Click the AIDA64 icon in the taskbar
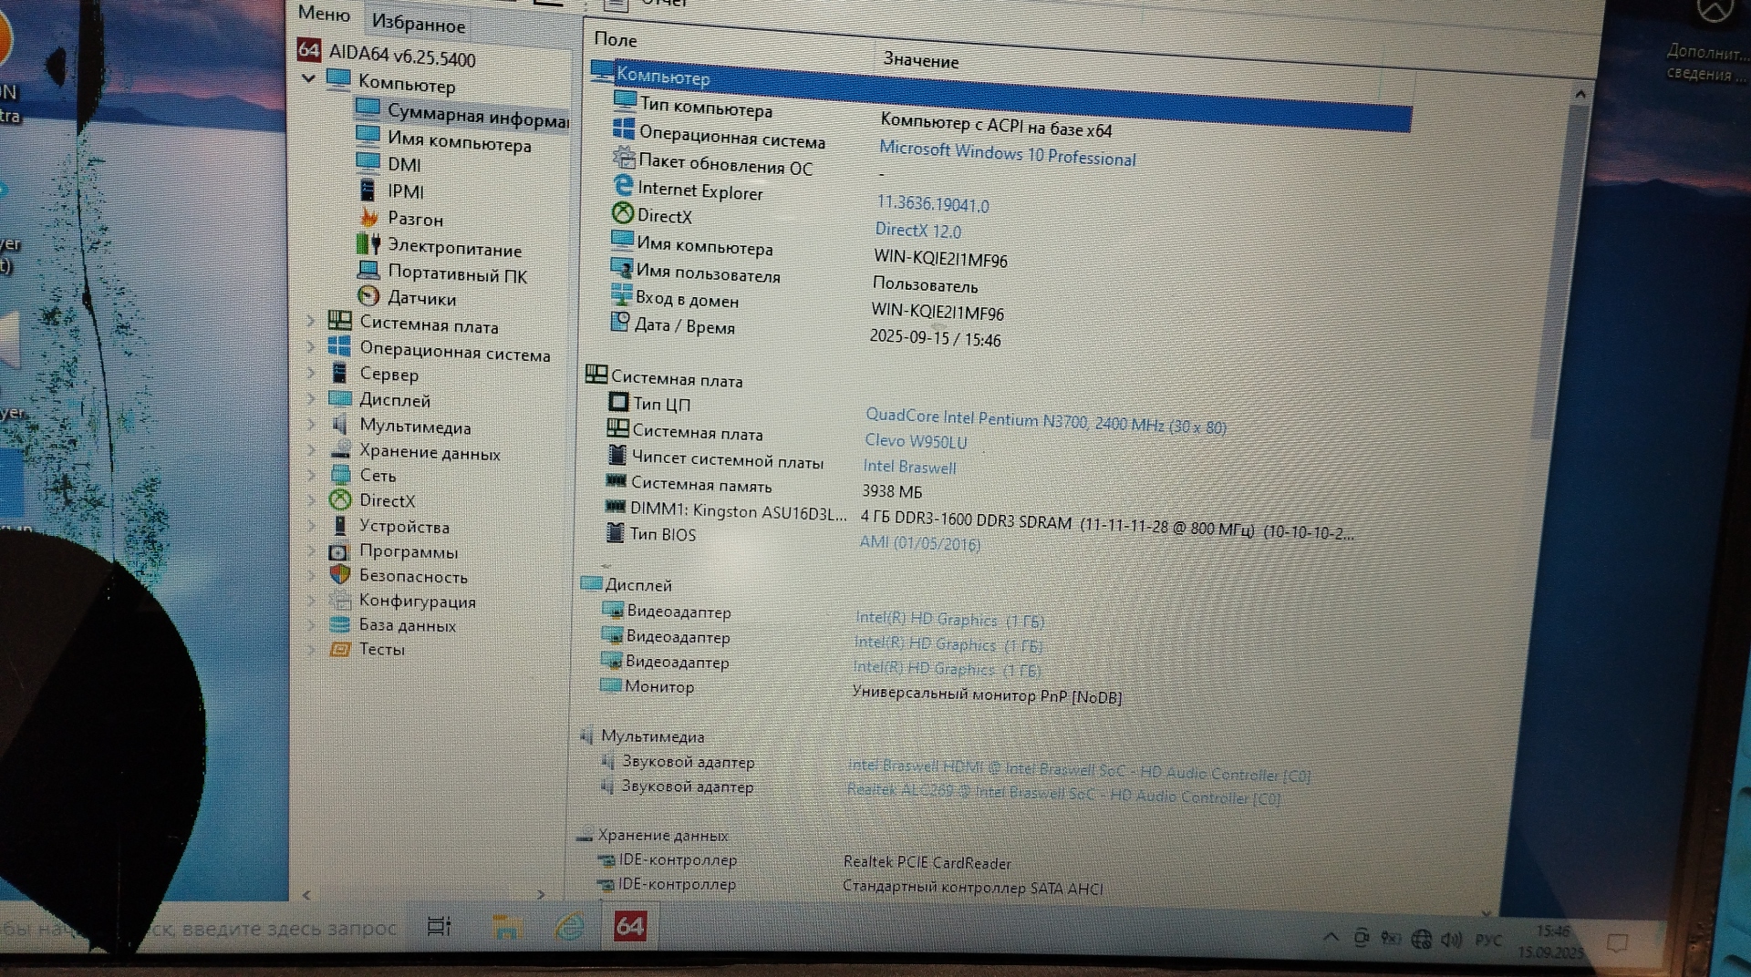The width and height of the screenshot is (1751, 977). [629, 927]
